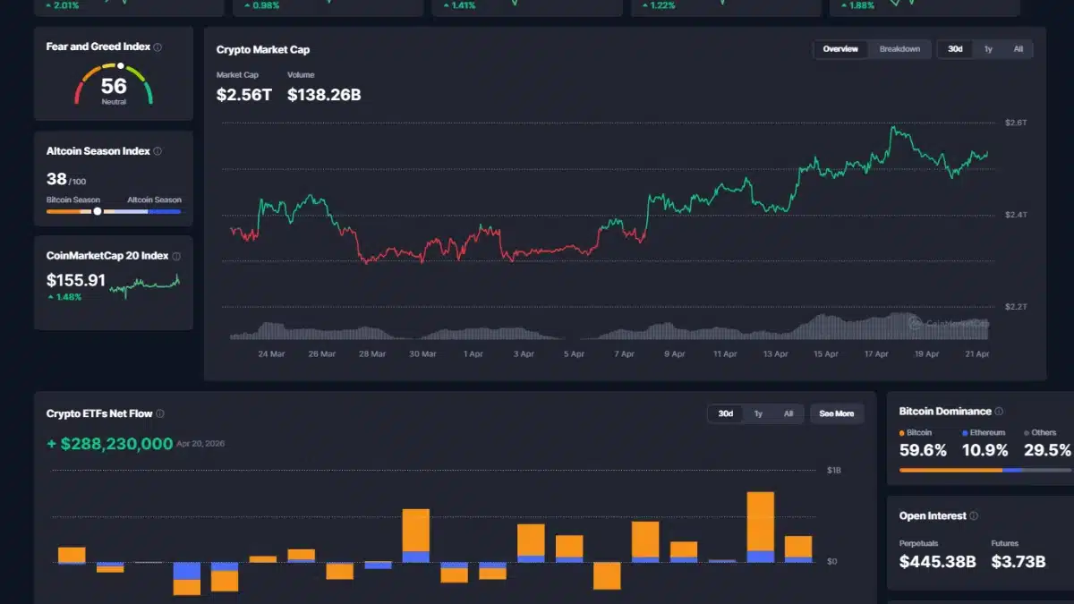Click the Altcoin Season Index info icon
The height and width of the screenshot is (604, 1074).
pyautogui.click(x=156, y=151)
